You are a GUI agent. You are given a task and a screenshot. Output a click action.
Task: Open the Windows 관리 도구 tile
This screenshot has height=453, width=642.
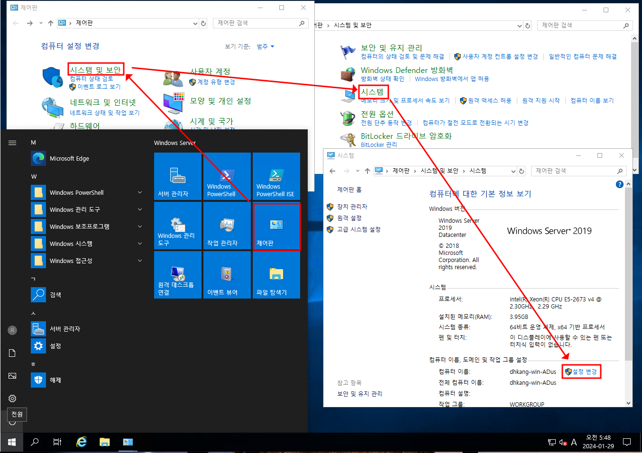[x=178, y=226]
